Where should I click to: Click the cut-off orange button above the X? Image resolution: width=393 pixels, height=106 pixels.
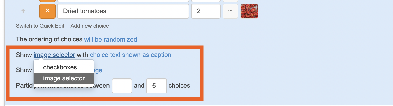(47, 1)
